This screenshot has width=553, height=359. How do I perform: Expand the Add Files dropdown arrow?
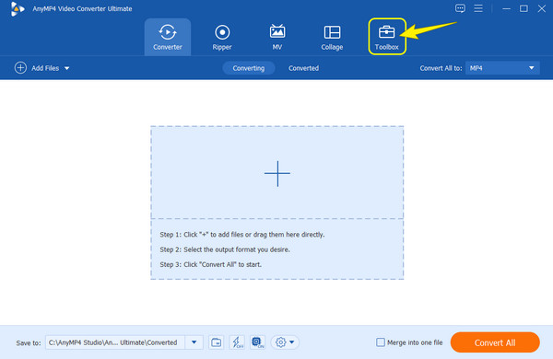pyautogui.click(x=67, y=68)
